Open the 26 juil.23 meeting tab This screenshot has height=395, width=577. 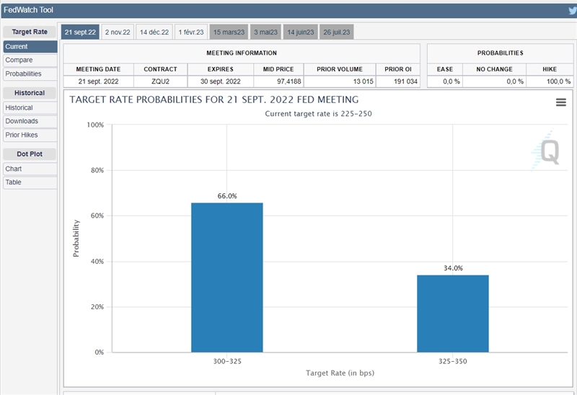click(338, 32)
